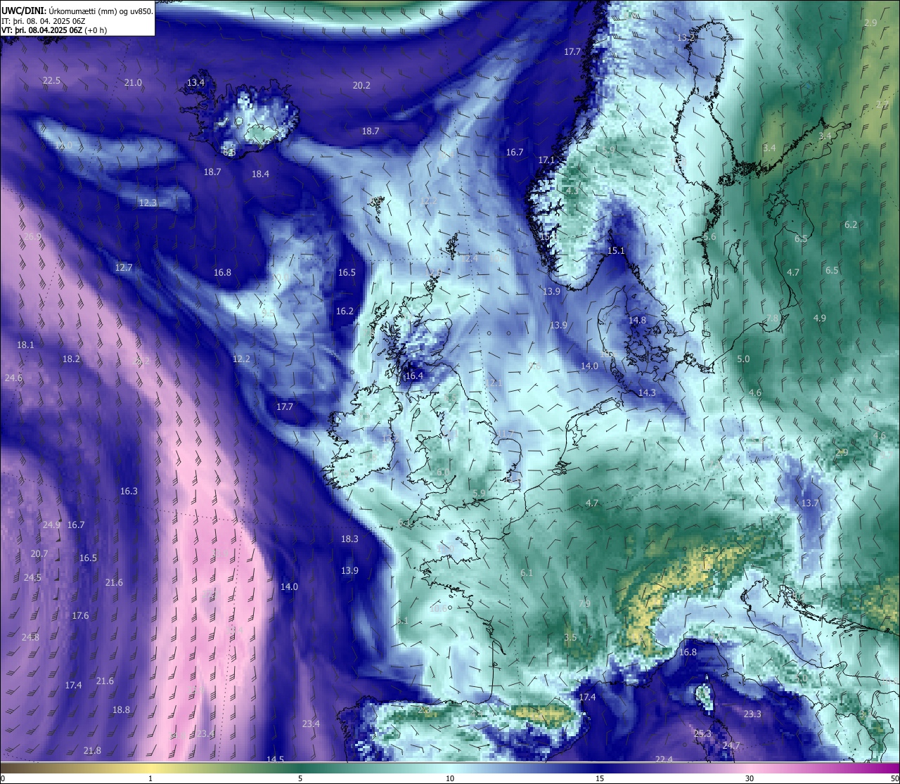
Task: Click the 14.3 value label
Action: point(647,393)
